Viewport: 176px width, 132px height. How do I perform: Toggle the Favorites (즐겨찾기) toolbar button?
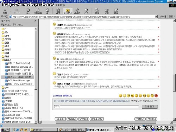[x=68, y=11]
